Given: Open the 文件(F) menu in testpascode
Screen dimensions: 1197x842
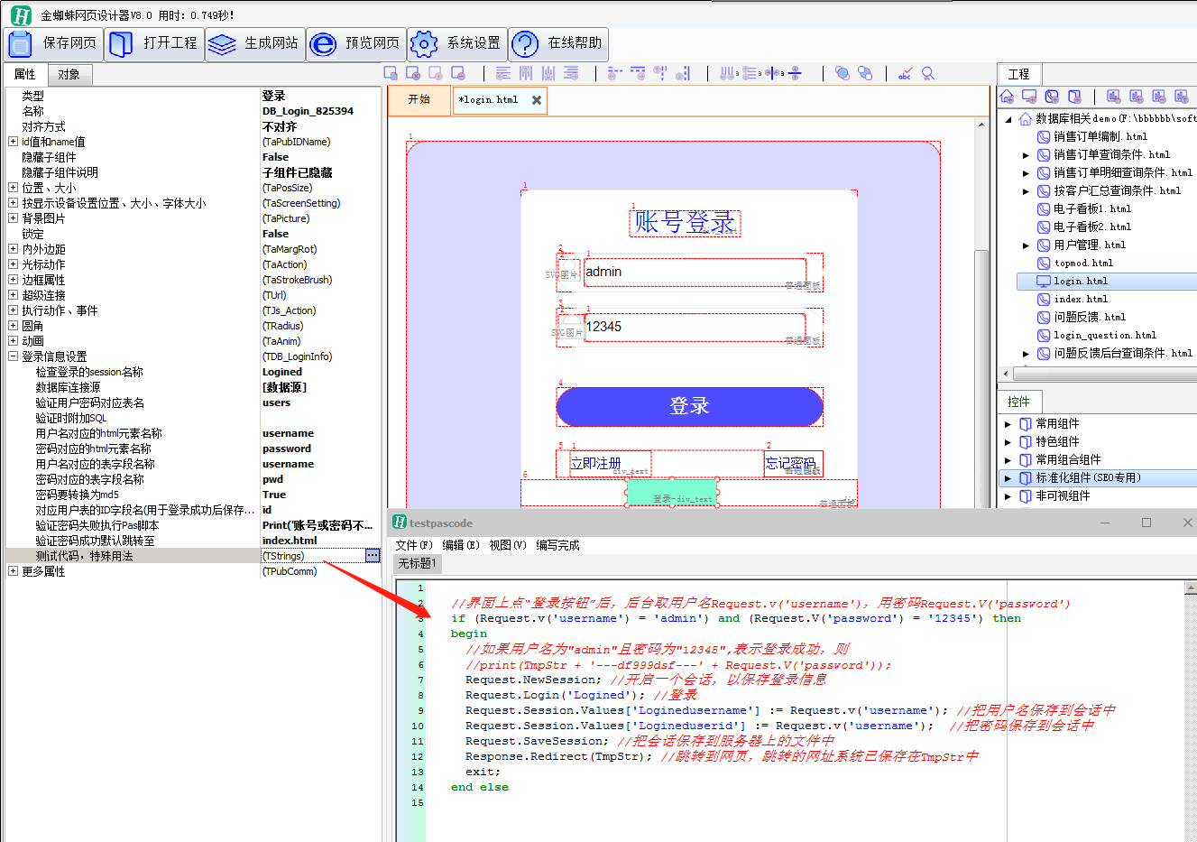Looking at the screenshot, I should click(x=414, y=545).
